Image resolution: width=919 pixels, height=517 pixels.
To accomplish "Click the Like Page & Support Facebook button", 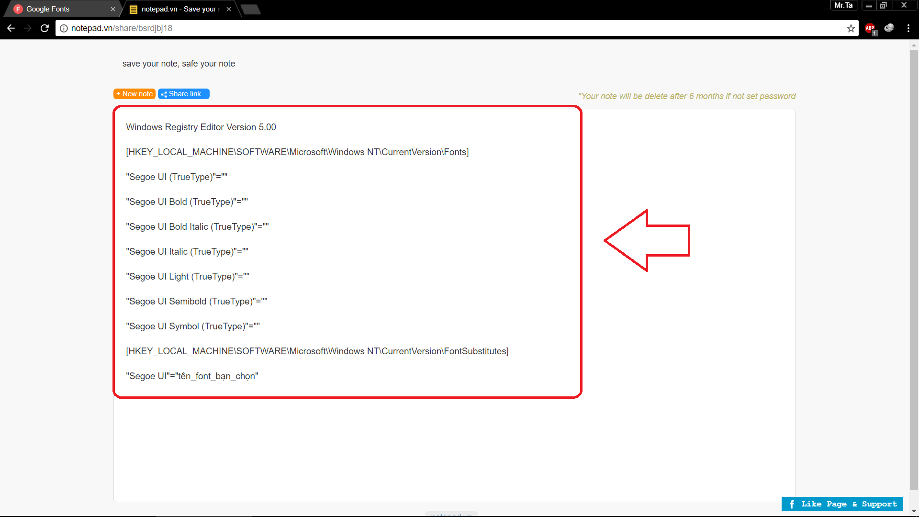I will pos(842,504).
